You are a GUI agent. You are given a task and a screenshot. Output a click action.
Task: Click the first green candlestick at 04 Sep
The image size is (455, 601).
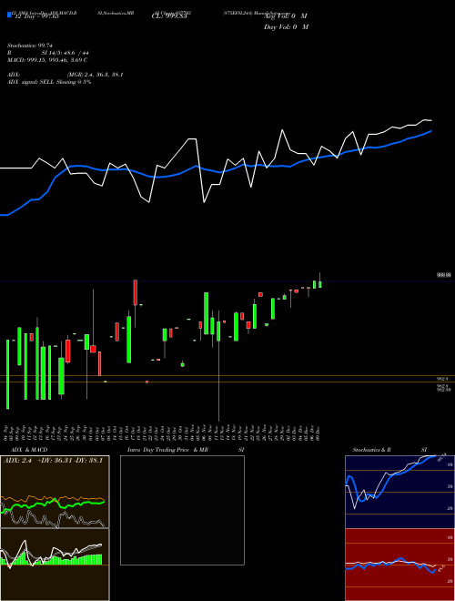7,374
